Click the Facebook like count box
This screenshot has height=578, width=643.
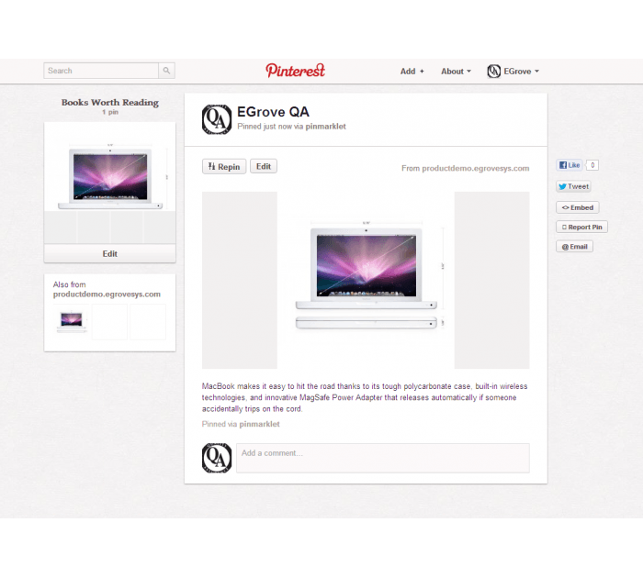[592, 165]
